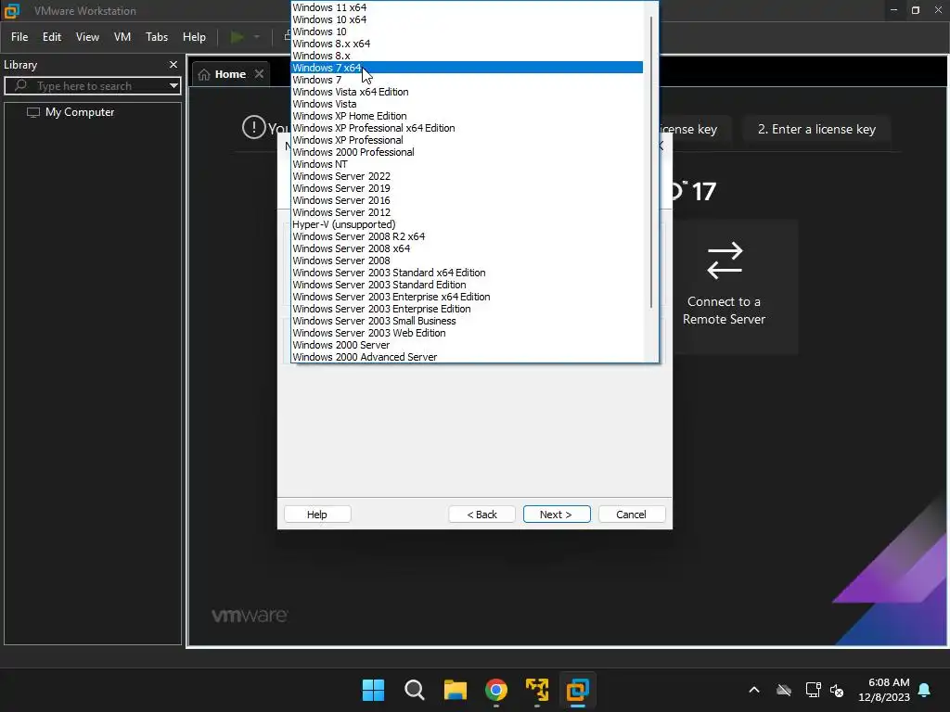Image resolution: width=950 pixels, height=712 pixels.
Task: Open the View menu
Action: [x=87, y=37]
